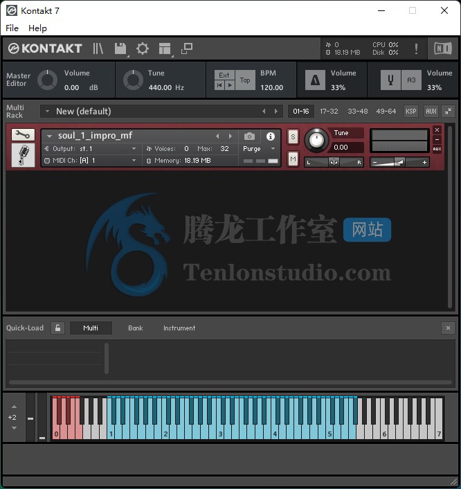Open the Help menu

(37, 28)
